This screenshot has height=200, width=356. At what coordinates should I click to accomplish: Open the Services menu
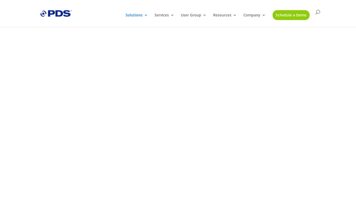[x=161, y=15]
